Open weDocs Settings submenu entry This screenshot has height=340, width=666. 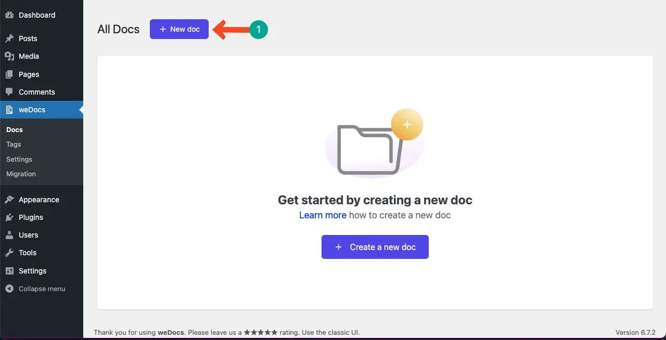point(19,159)
